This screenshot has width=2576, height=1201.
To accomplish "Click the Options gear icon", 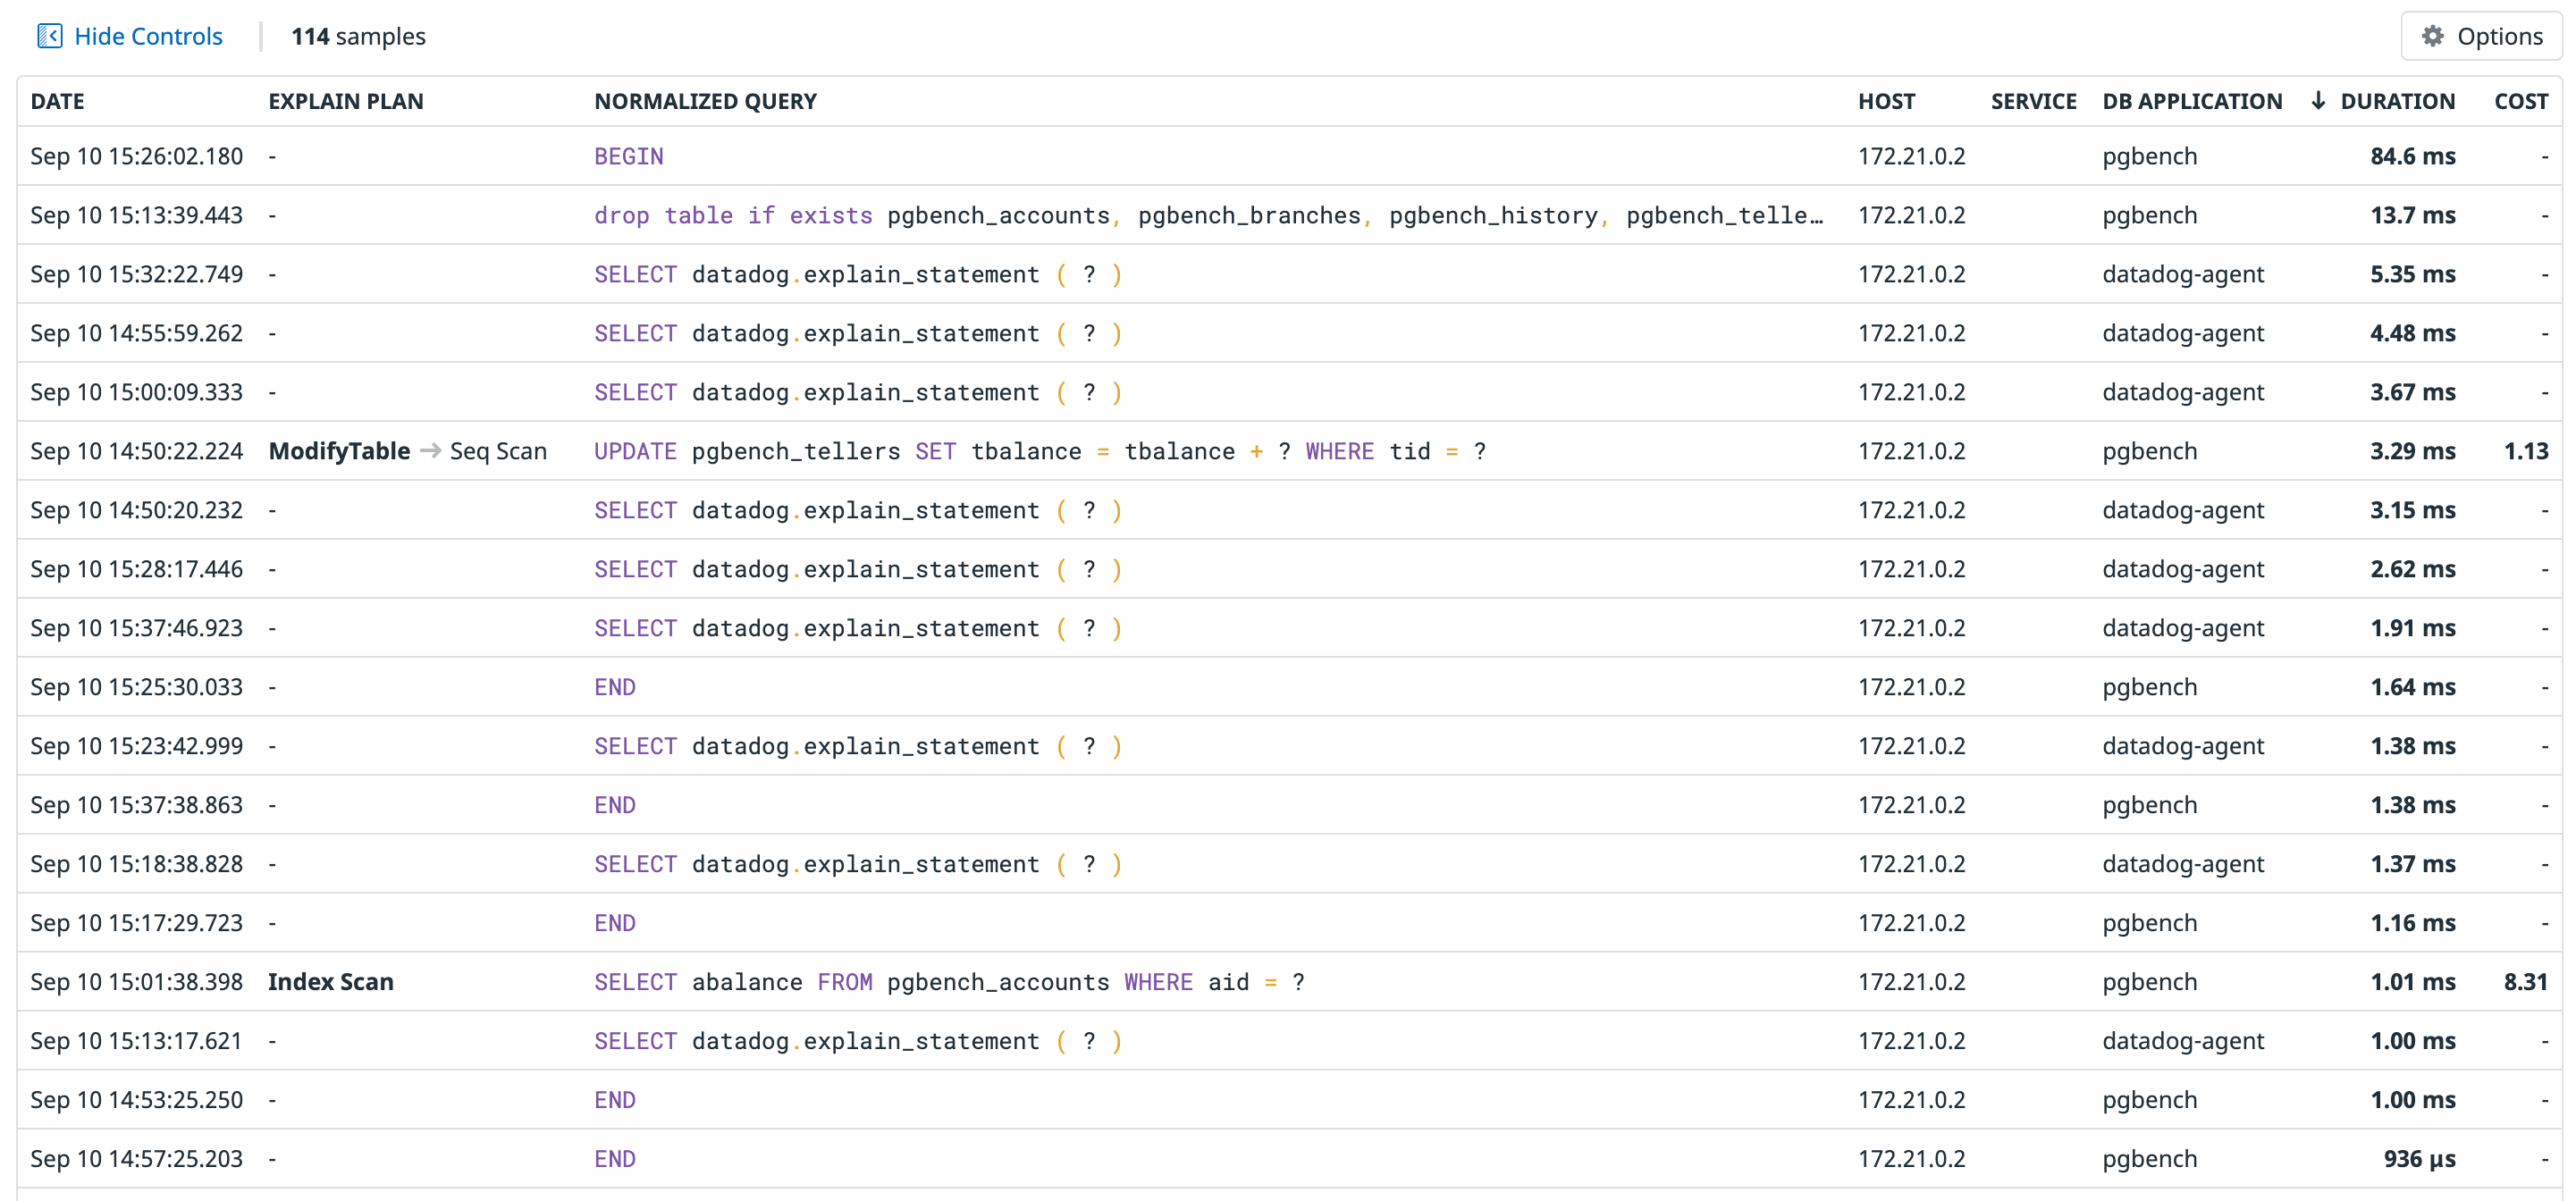I will (x=2432, y=36).
